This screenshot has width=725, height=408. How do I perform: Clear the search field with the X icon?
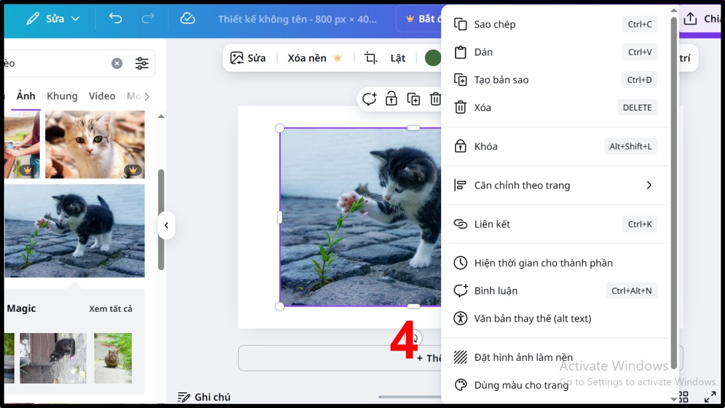[117, 63]
